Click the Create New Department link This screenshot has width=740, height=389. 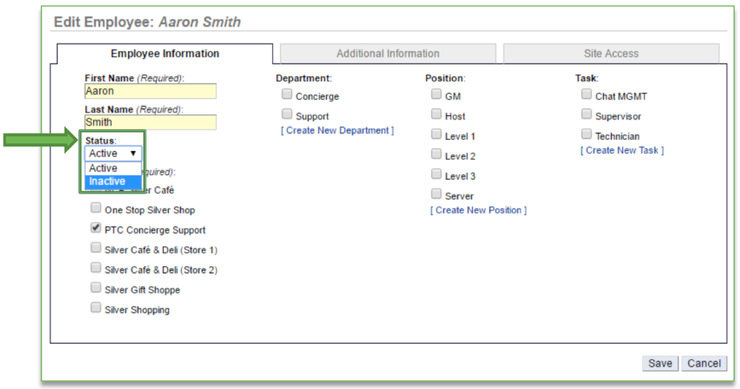point(337,131)
